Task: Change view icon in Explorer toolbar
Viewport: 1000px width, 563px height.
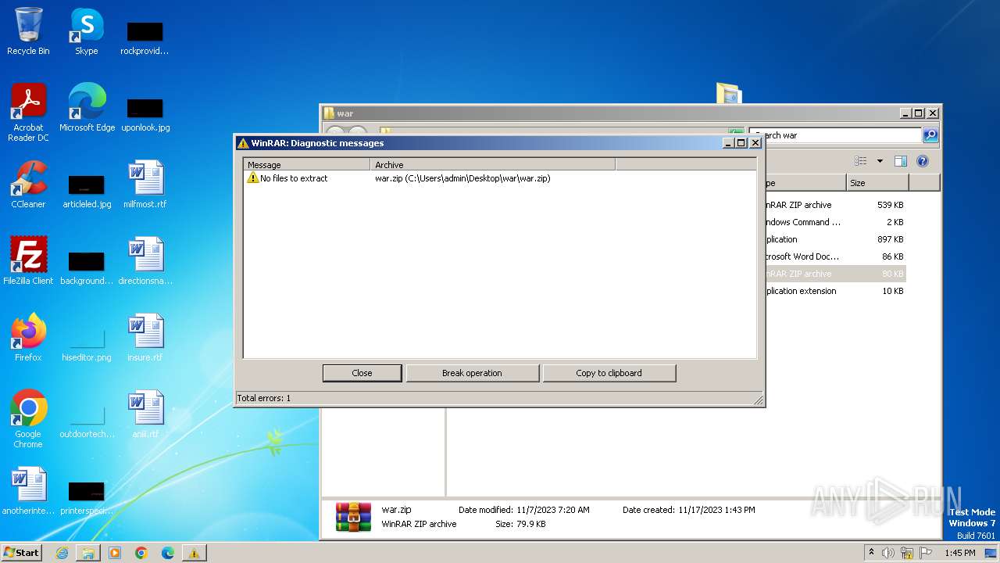Action: click(x=861, y=161)
